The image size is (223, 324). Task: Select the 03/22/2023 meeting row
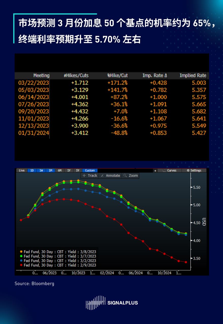click(x=34, y=83)
